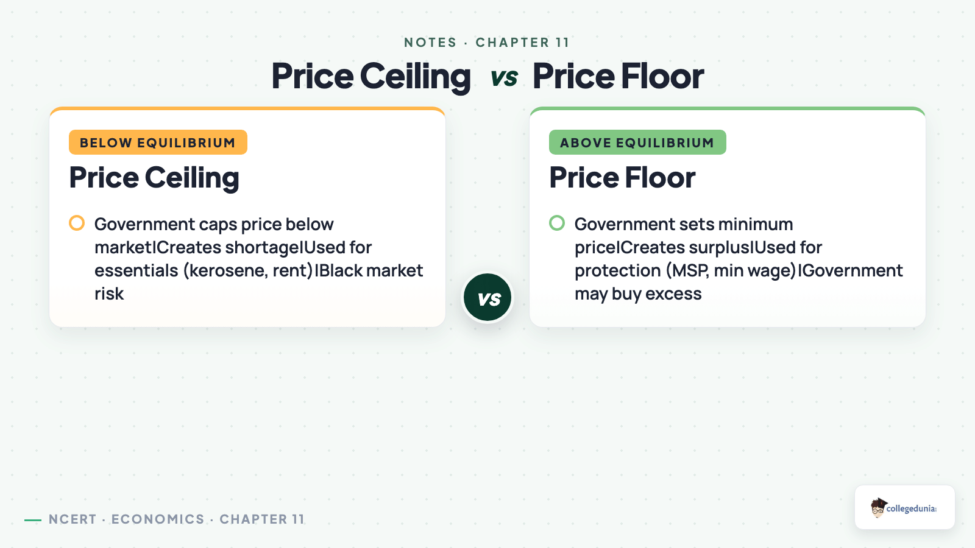
Task: Click the green top border of right card
Action: 728,109
